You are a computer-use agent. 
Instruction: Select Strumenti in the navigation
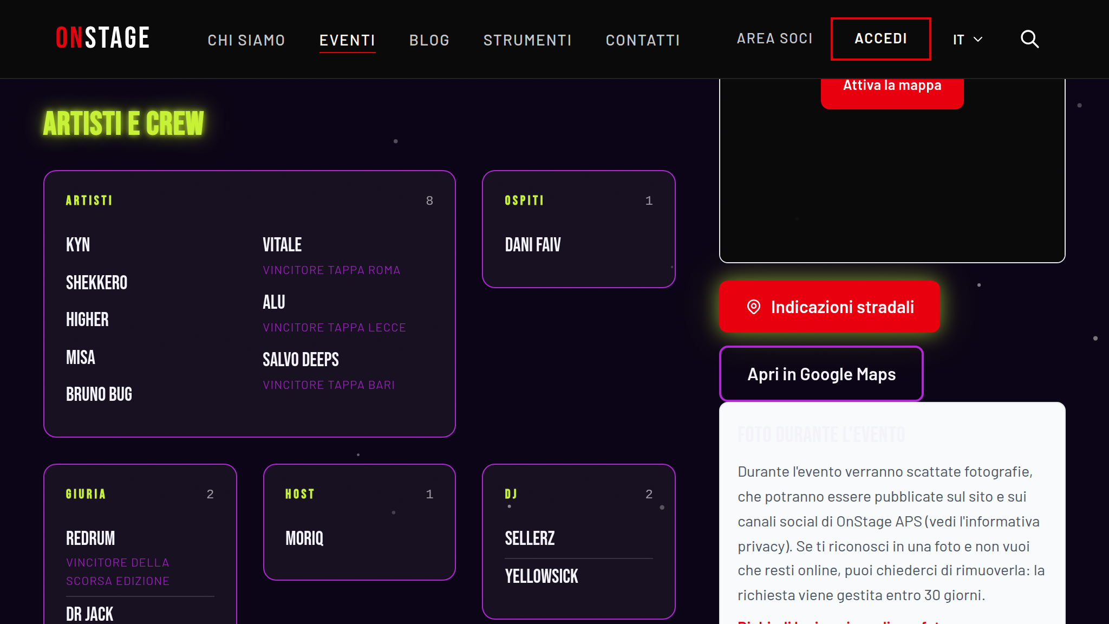(x=527, y=40)
